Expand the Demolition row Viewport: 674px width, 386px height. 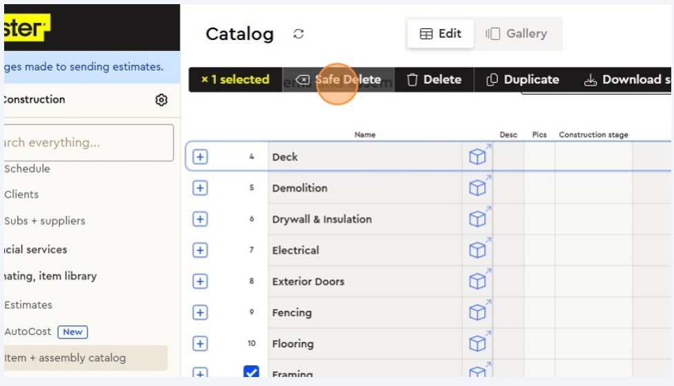[x=200, y=188]
